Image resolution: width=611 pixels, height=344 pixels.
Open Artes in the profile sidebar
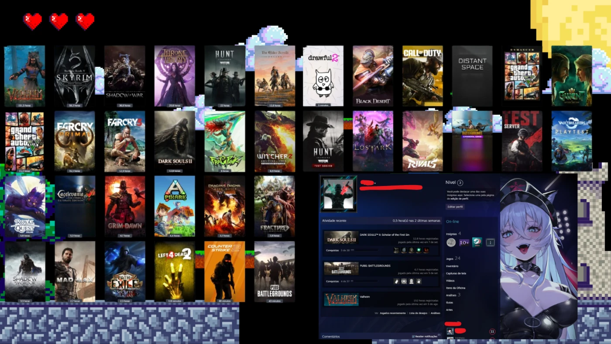pyautogui.click(x=449, y=310)
